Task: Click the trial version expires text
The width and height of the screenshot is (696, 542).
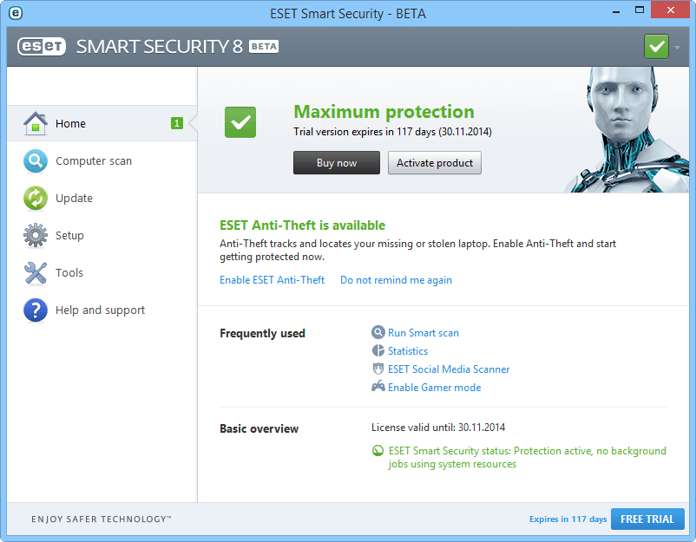Action: [x=392, y=132]
